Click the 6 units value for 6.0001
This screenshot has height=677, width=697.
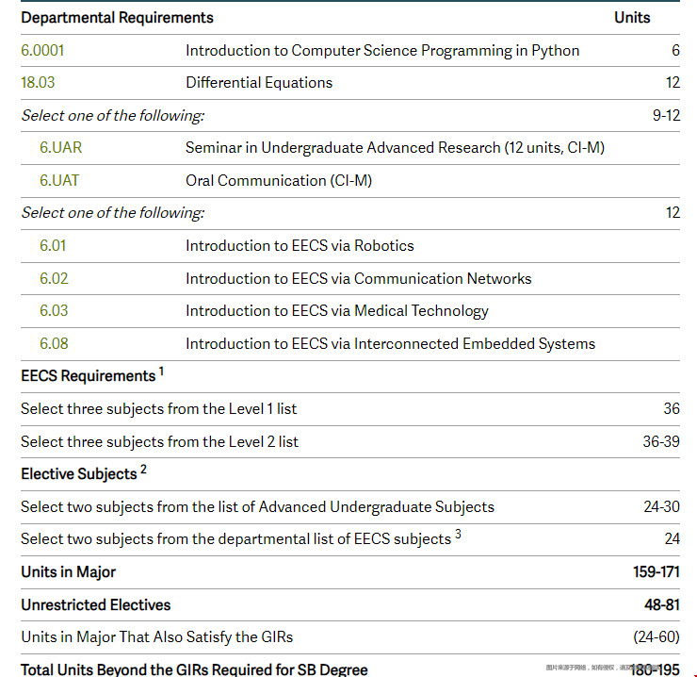click(x=675, y=50)
